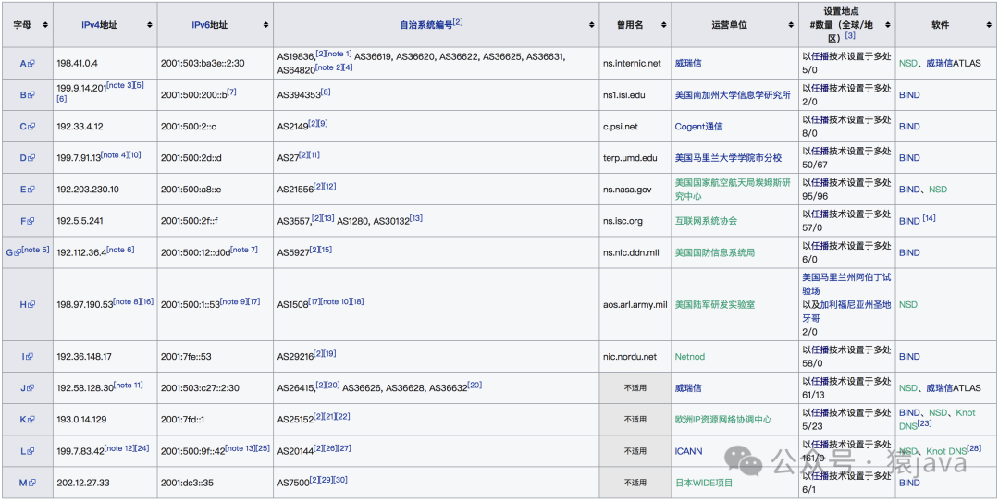
Task: Sort table by 自治系统编号 column arrows
Action: (x=591, y=25)
